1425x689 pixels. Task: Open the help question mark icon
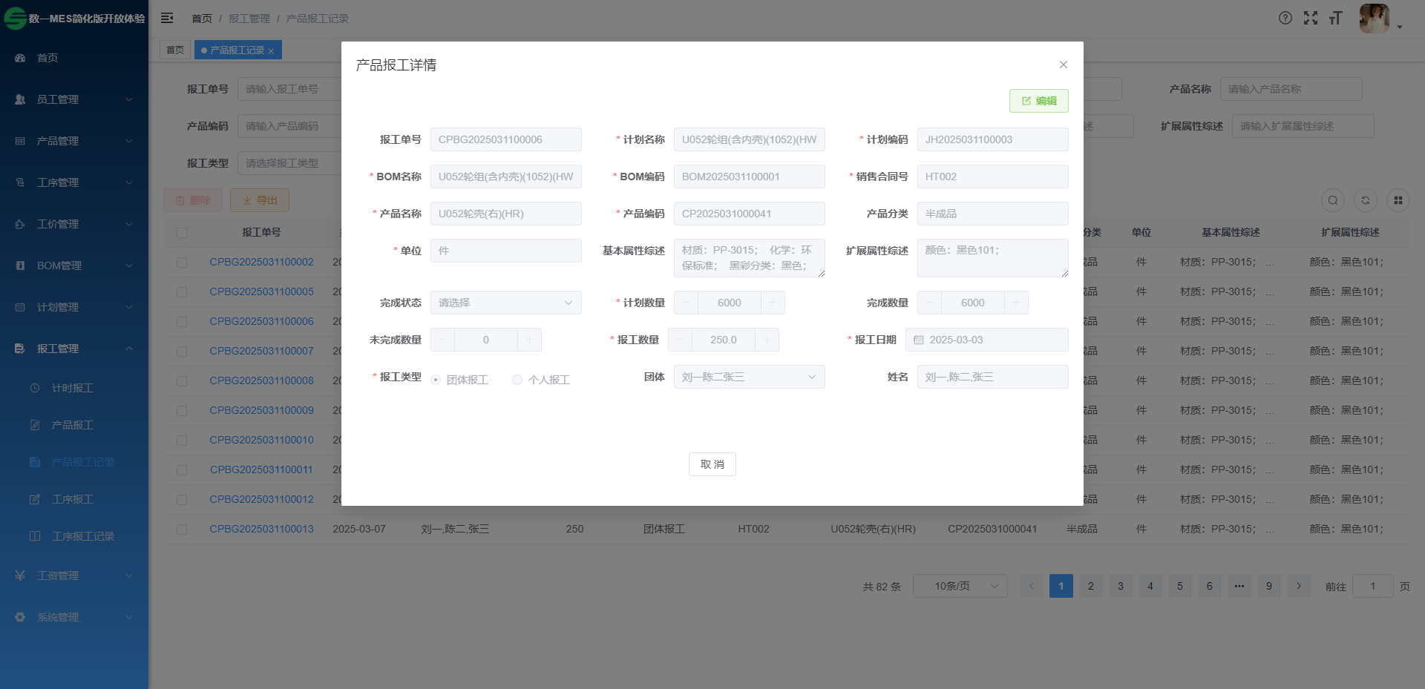coord(1285,18)
